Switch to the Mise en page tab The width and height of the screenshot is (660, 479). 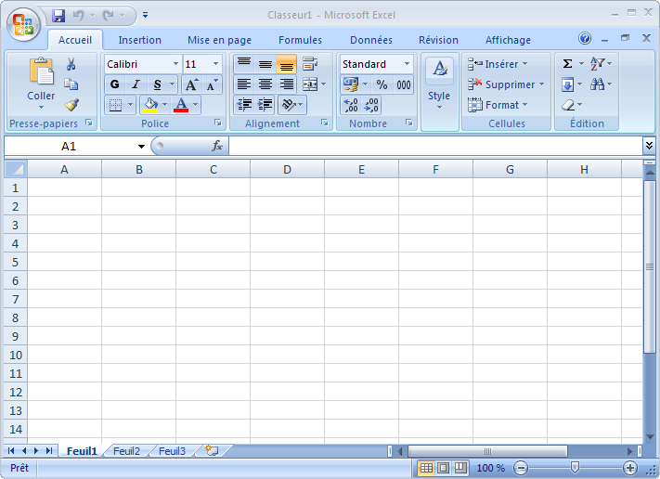[x=219, y=40]
